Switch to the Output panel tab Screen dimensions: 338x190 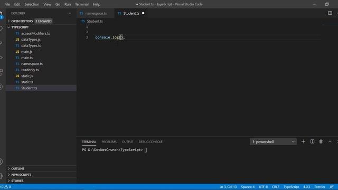(128, 142)
